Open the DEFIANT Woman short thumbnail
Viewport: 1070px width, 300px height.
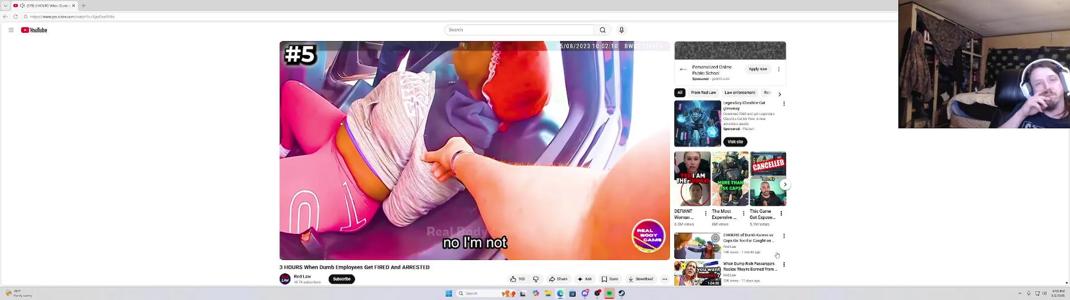click(692, 179)
